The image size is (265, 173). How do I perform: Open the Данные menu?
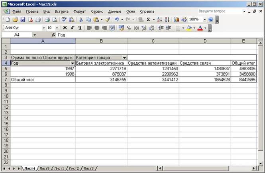(115, 12)
